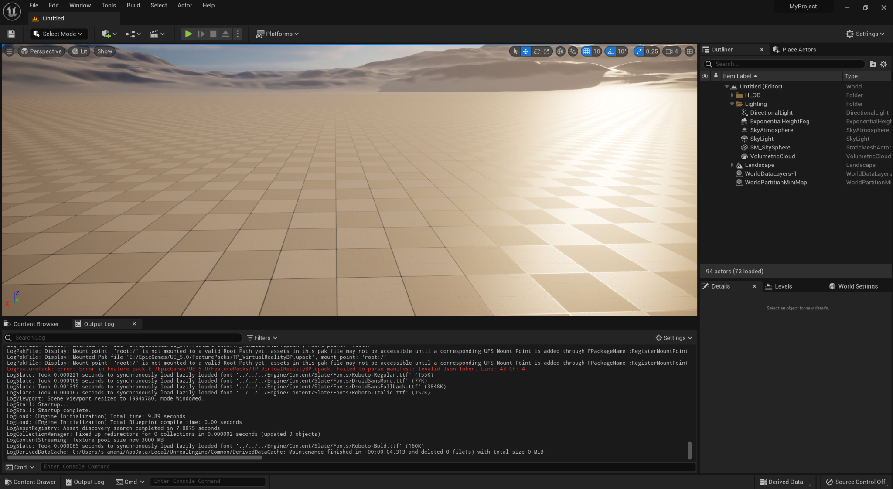Viewport: 893px width, 489px height.
Task: Select the Scale transform tool
Action: [547, 51]
